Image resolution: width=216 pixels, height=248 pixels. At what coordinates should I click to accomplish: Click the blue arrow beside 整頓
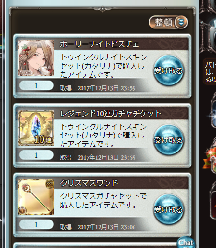click(x=181, y=22)
